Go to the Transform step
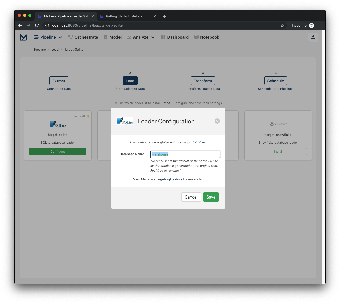Screen dimensions: 340x303 tap(203, 81)
